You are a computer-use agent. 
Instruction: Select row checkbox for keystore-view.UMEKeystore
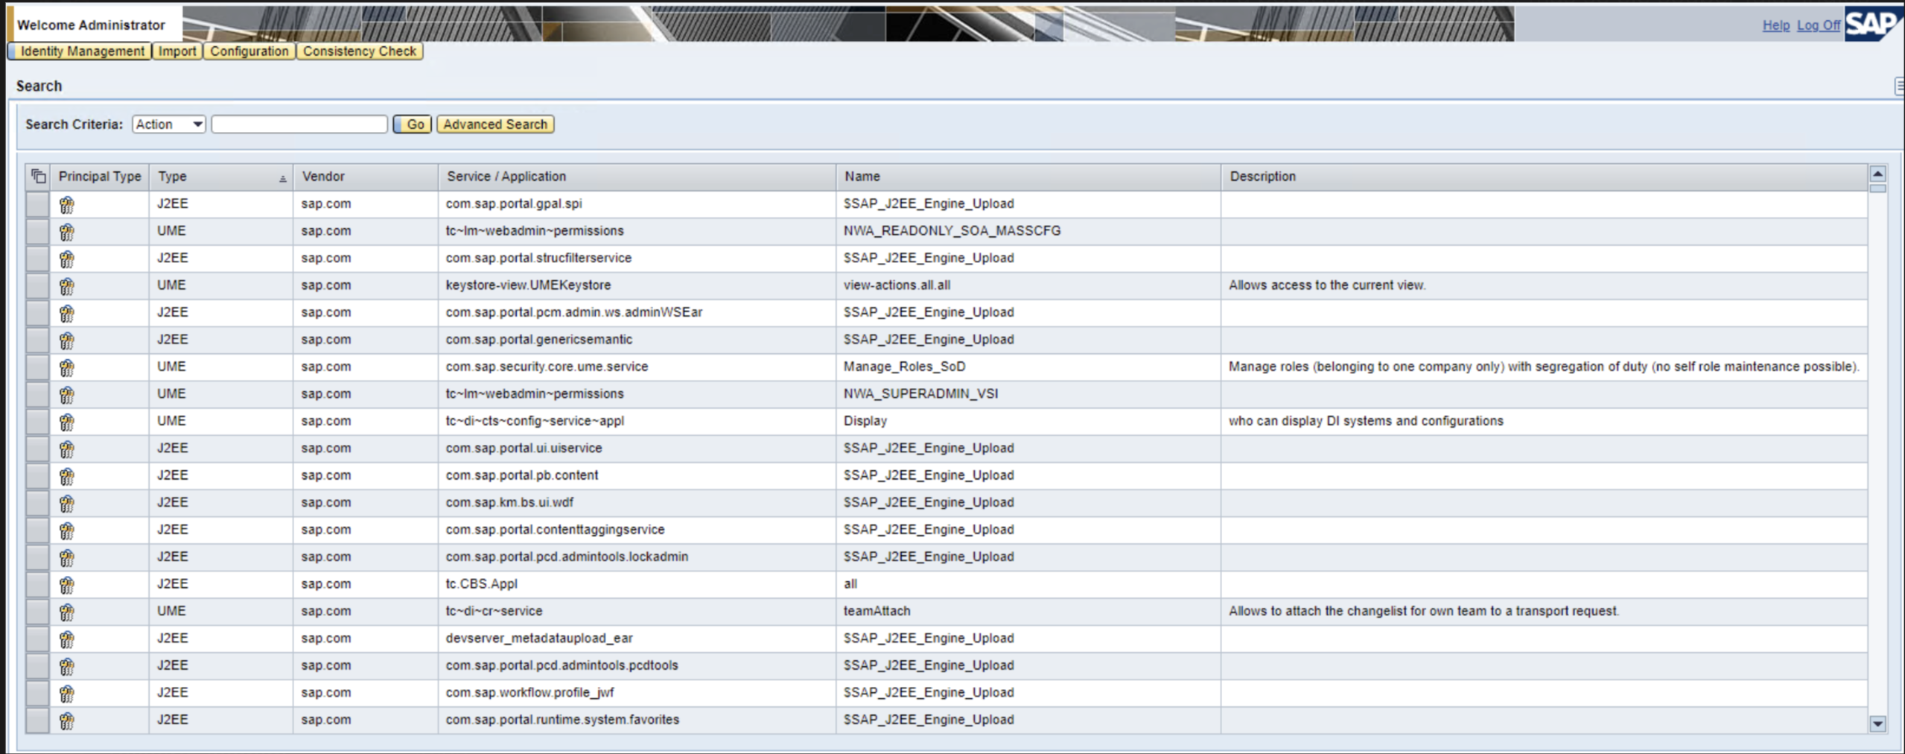pos(37,286)
